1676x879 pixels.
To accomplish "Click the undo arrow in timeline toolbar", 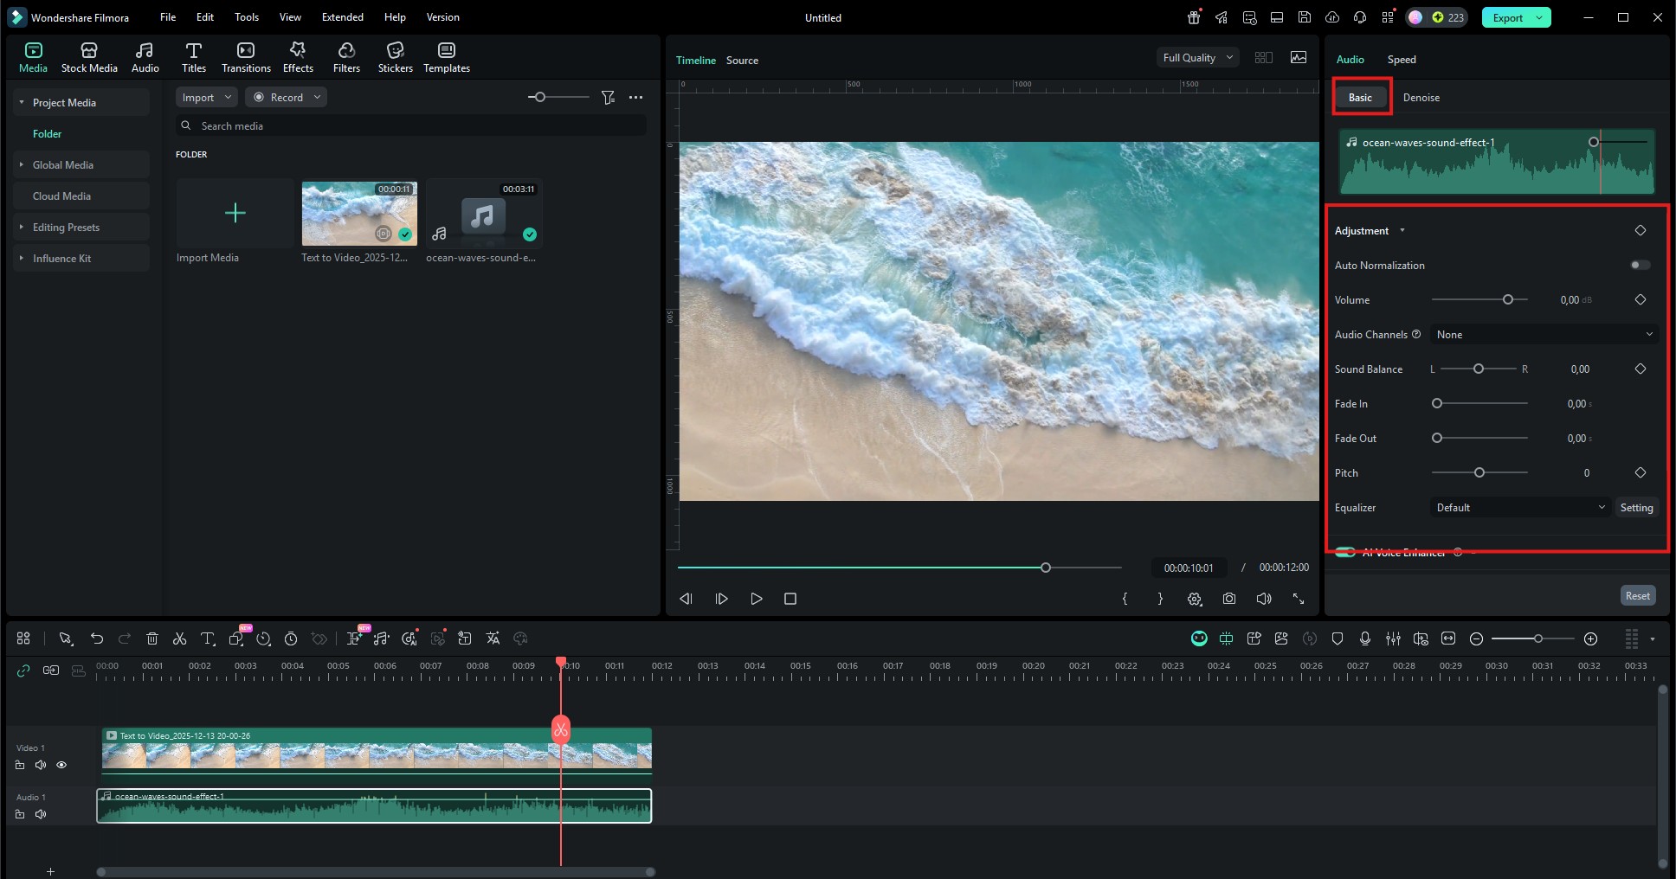I will point(97,638).
